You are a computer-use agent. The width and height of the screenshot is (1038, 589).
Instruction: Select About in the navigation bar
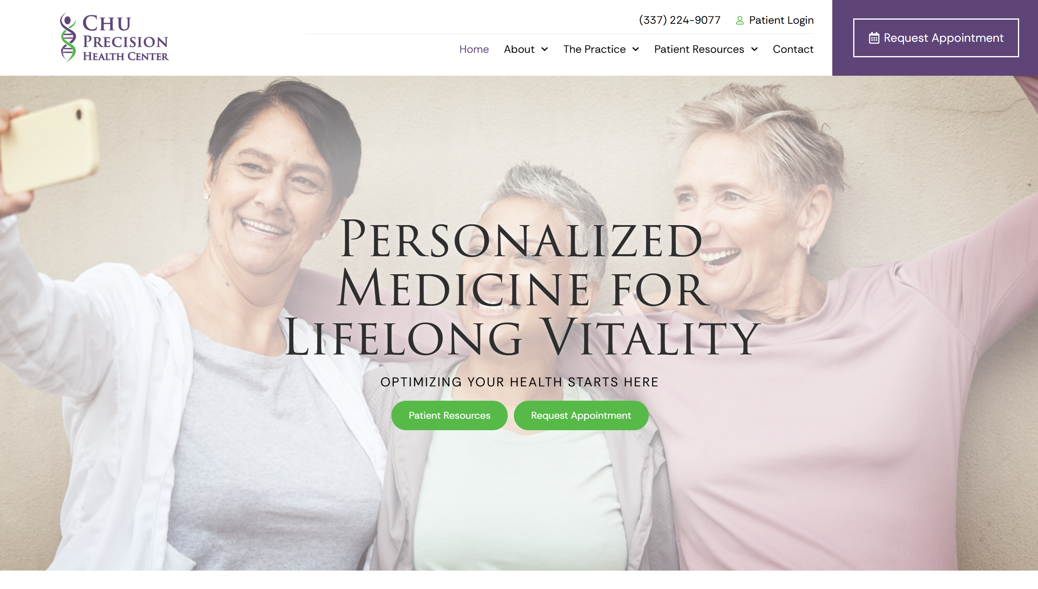(x=519, y=49)
